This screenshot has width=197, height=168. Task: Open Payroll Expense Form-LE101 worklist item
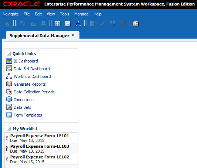click(x=41, y=138)
